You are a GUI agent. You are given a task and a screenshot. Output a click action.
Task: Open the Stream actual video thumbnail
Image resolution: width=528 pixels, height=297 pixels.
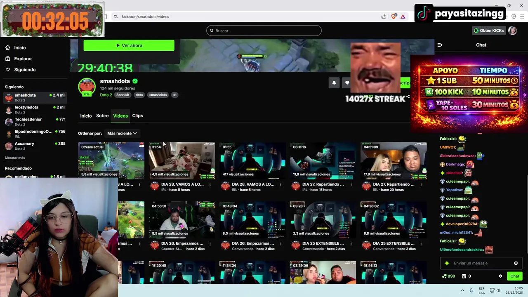(111, 160)
